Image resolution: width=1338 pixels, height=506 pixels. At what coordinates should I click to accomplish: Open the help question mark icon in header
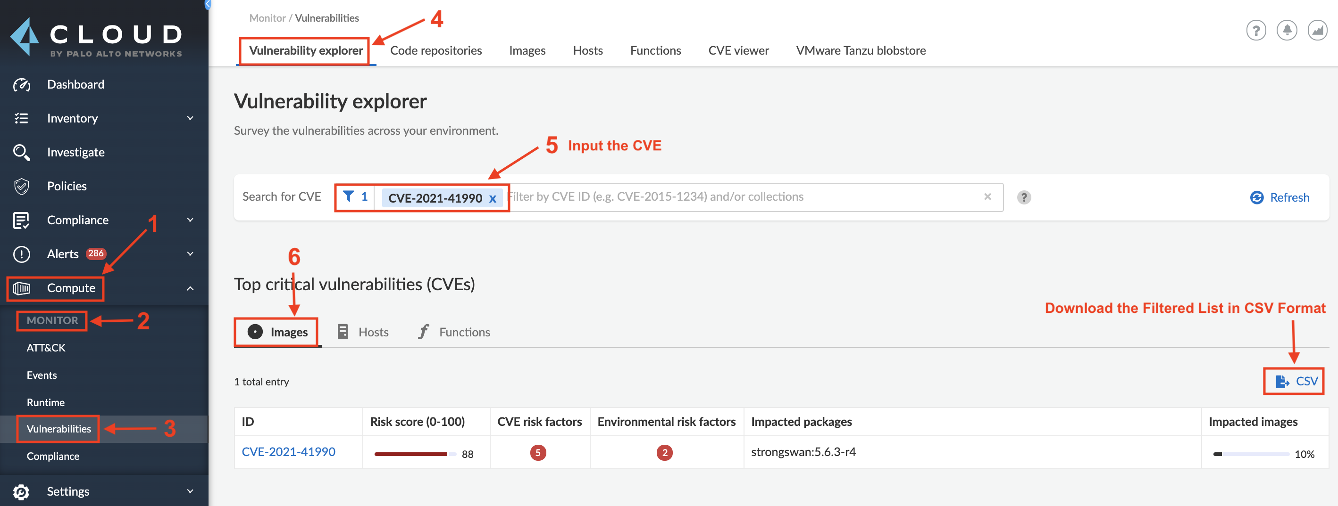(x=1256, y=31)
